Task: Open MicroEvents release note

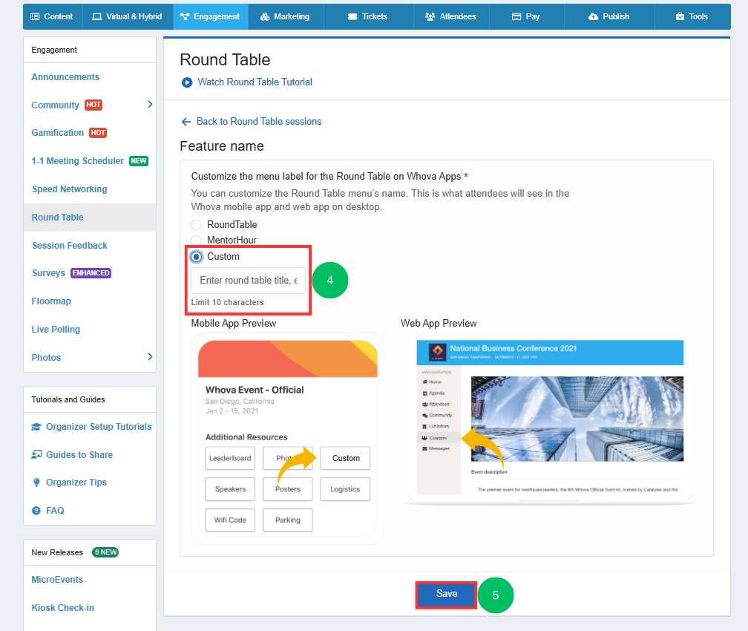Action: coord(57,580)
